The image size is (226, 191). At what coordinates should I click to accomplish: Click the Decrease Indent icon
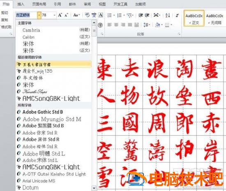[141, 15]
